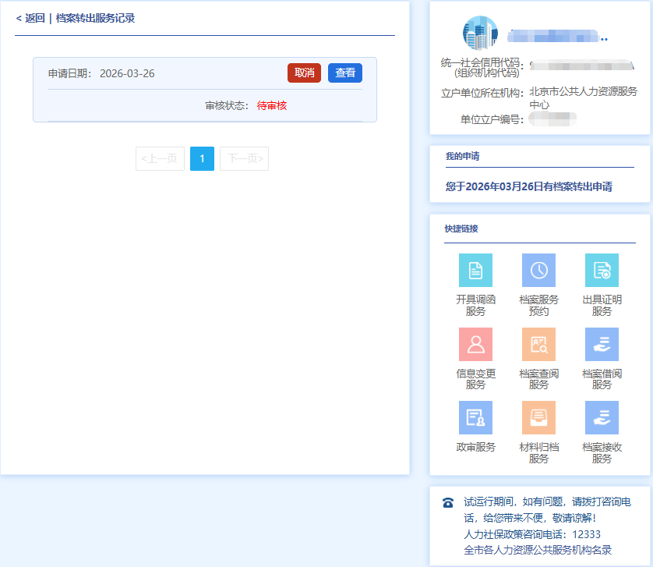Open 全市各人力资源公共服务机构名录 link
Image resolution: width=653 pixels, height=567 pixels.
coord(538,550)
